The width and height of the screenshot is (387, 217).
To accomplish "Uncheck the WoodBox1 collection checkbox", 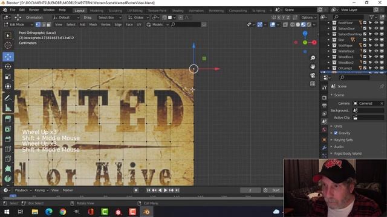I will (x=365, y=57).
